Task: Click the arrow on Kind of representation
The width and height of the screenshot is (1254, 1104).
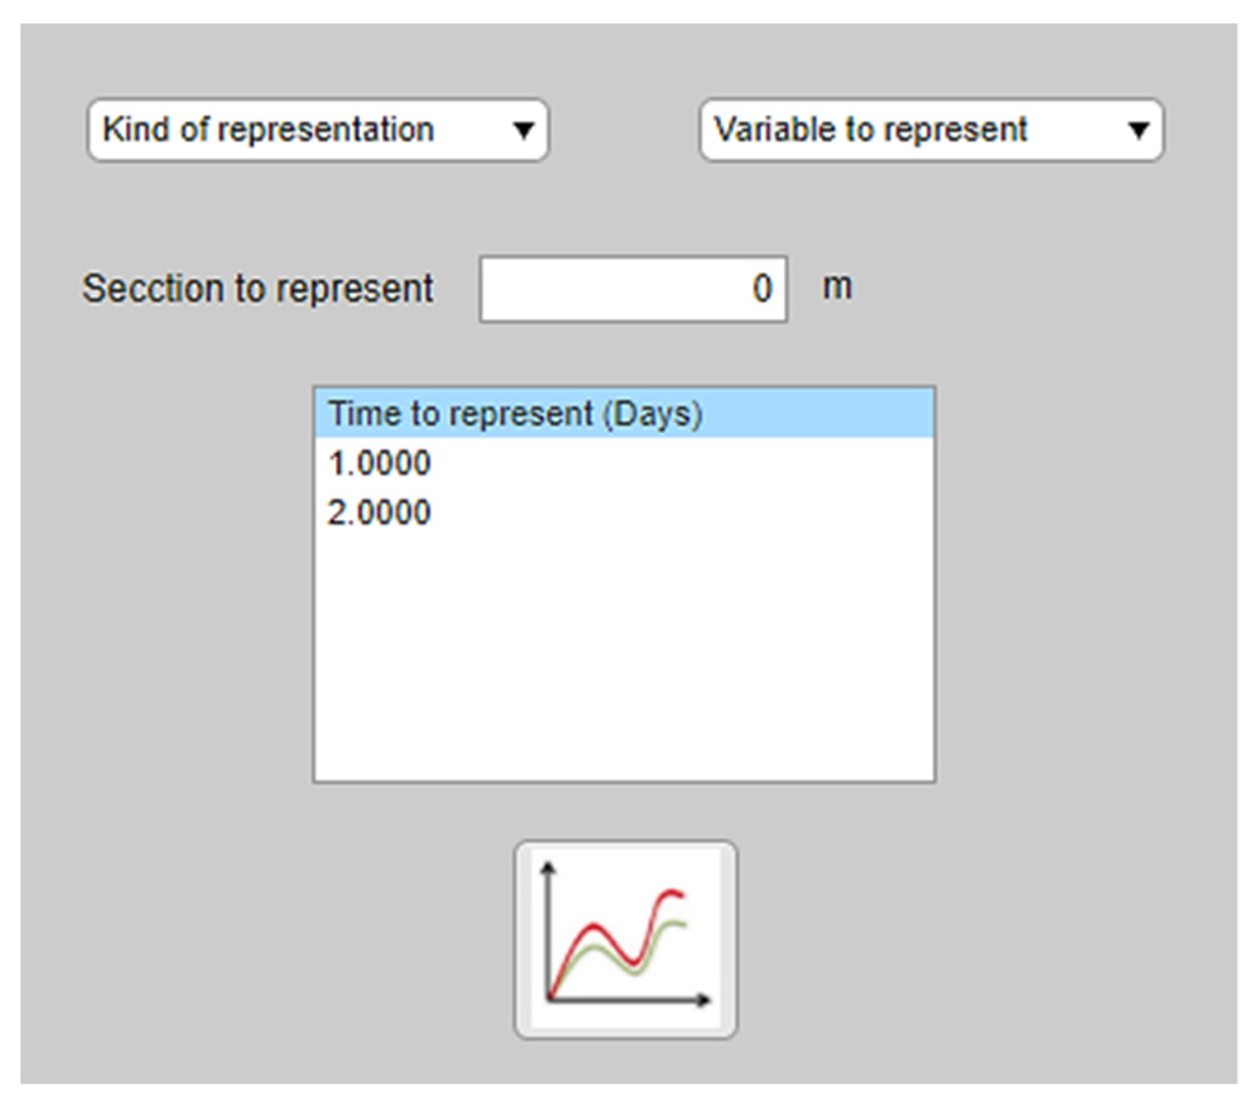Action: pos(523,130)
